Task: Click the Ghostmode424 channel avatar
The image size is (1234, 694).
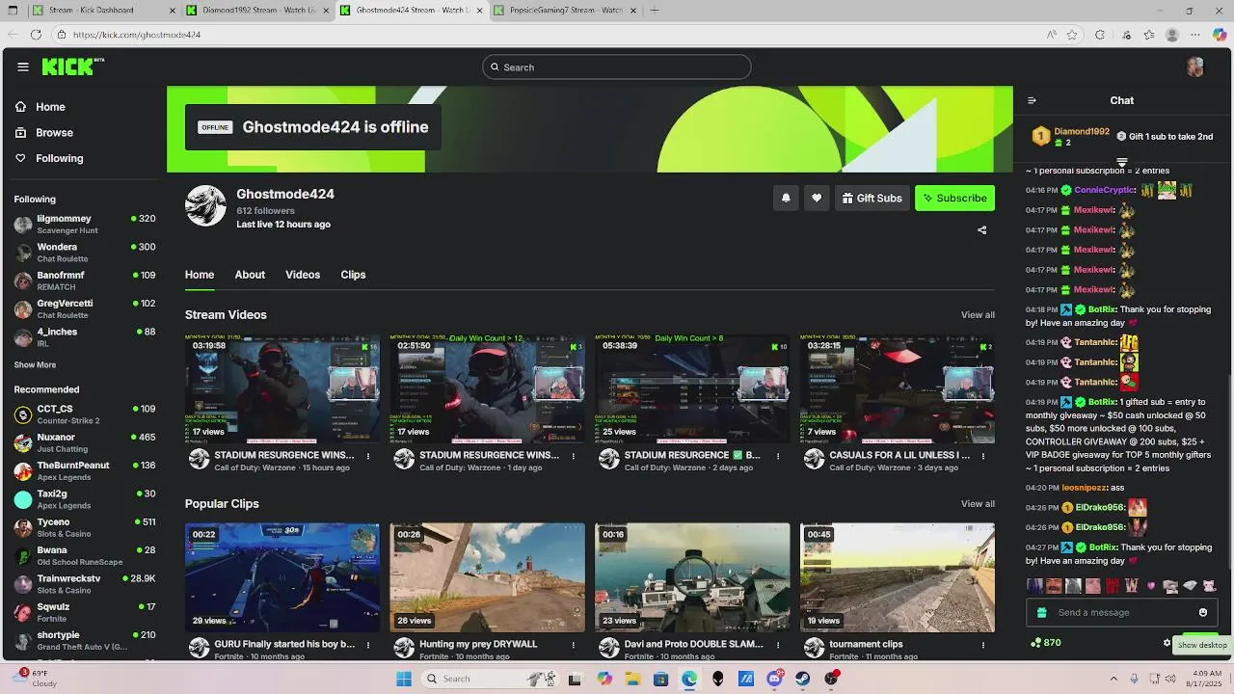Action: pos(205,205)
